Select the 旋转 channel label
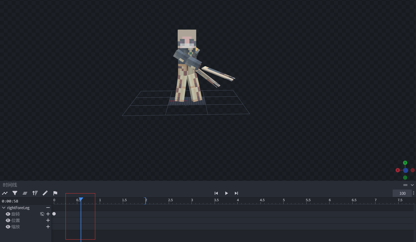Viewport: 416px width, 242px height. 16,214
